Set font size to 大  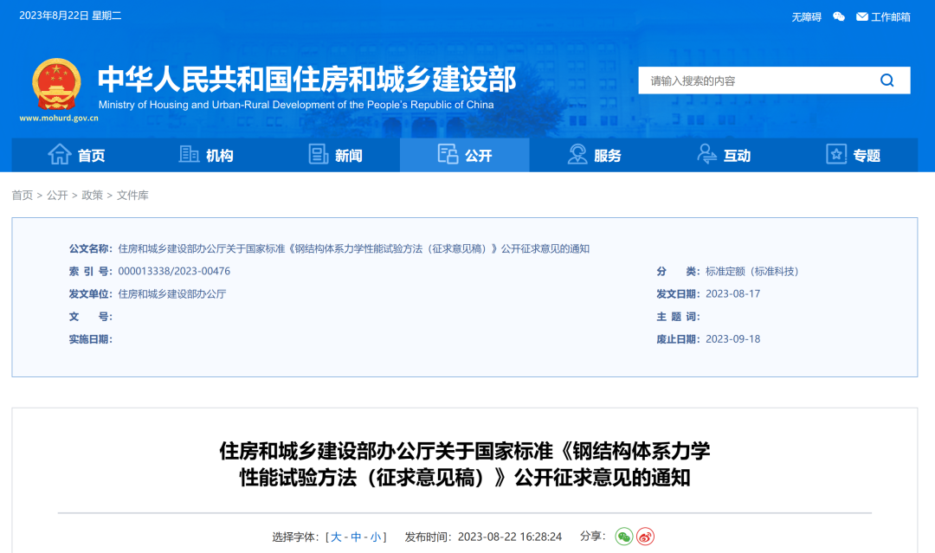coord(336,537)
